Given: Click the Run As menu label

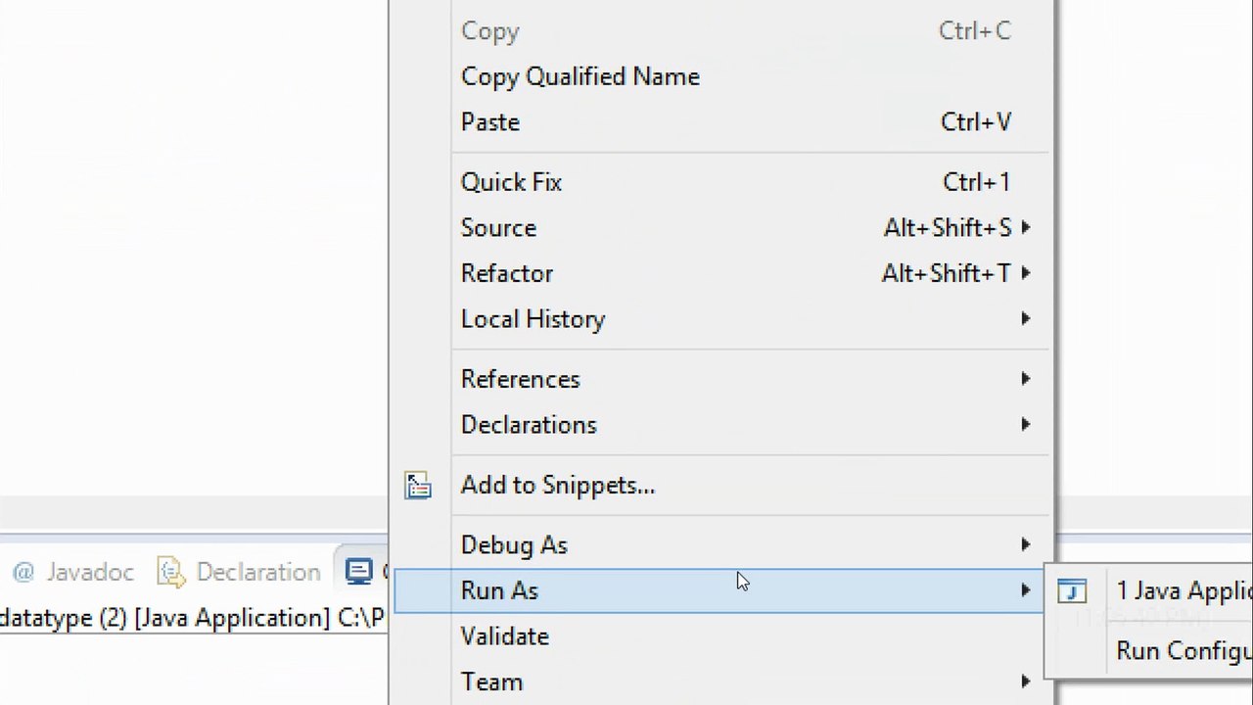Looking at the screenshot, I should [x=499, y=590].
